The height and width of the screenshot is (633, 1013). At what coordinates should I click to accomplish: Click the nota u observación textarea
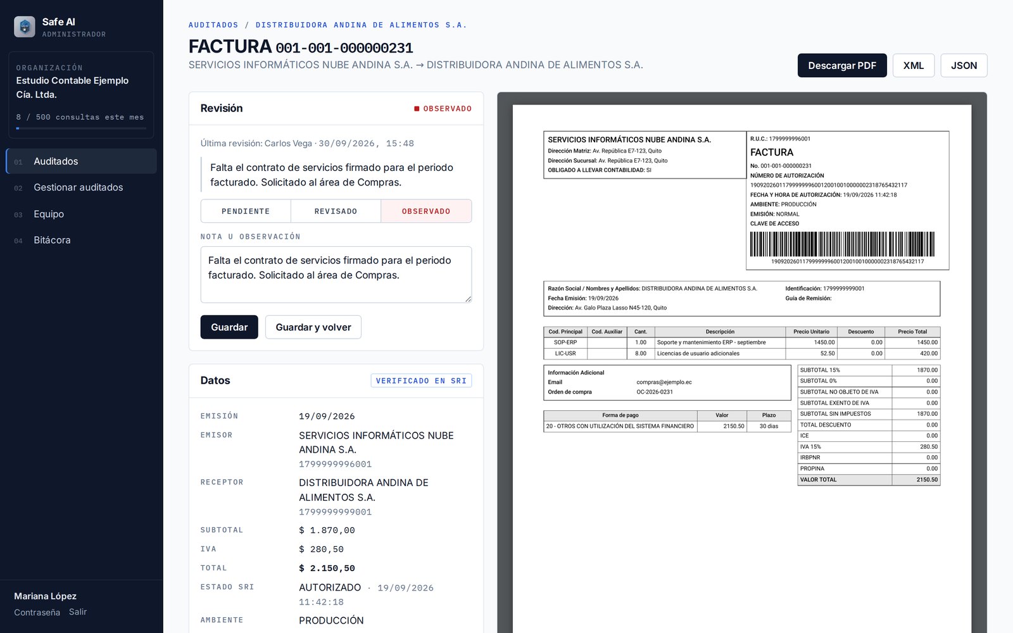[x=336, y=275]
